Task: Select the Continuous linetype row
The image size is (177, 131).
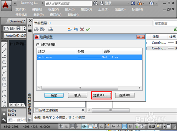Action: (x=89, y=57)
